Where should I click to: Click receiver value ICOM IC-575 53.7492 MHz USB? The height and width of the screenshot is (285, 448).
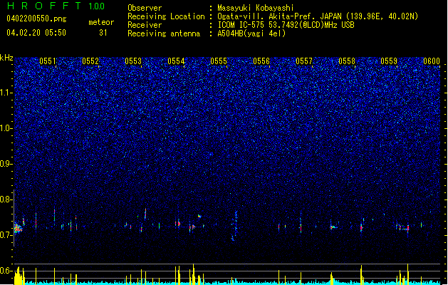click(286, 25)
